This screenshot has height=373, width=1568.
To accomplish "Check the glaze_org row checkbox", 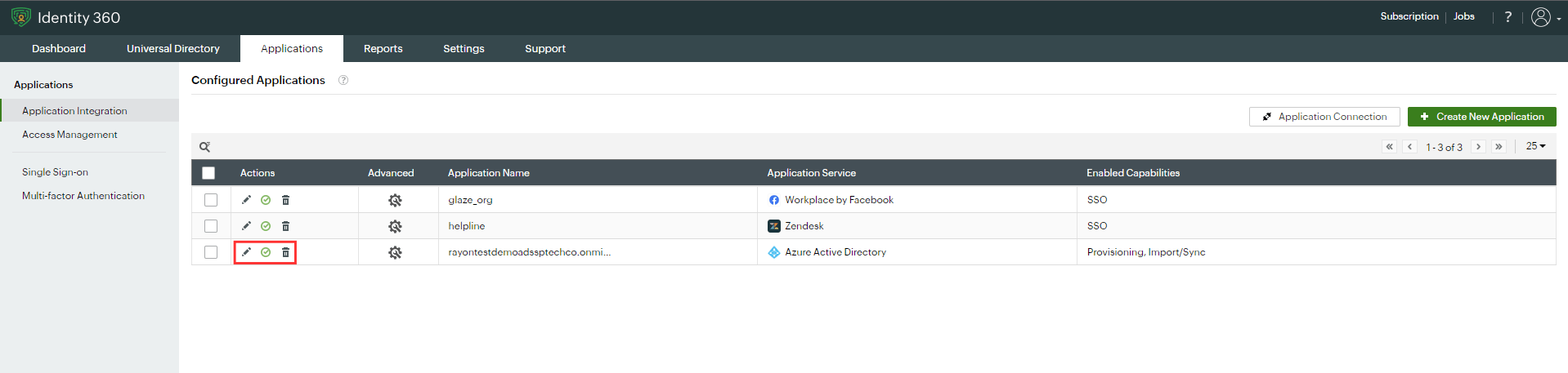I will [211, 200].
